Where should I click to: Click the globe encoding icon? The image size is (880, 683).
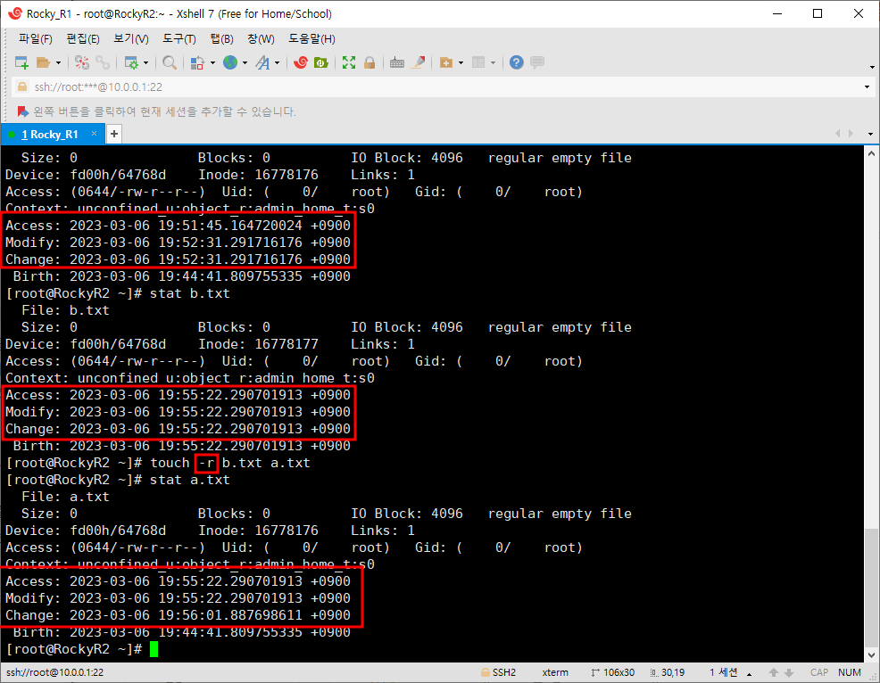[x=230, y=62]
